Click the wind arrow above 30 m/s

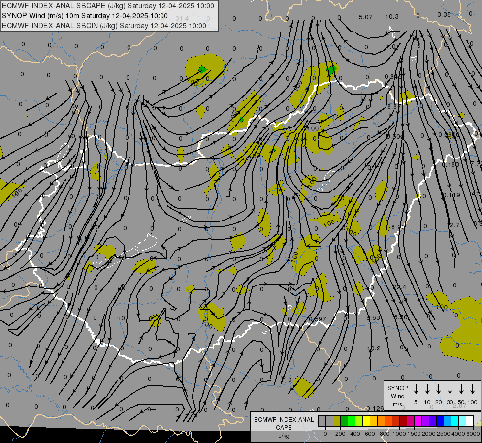[x=450, y=389]
